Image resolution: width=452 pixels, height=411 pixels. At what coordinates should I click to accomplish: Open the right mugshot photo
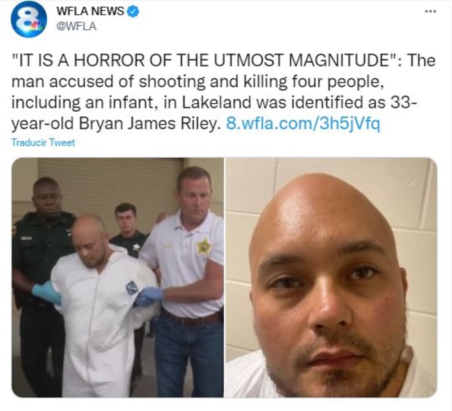331,277
